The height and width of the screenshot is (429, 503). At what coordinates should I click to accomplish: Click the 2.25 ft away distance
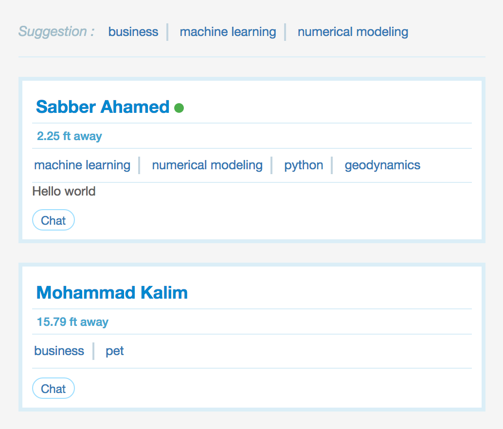[70, 136]
